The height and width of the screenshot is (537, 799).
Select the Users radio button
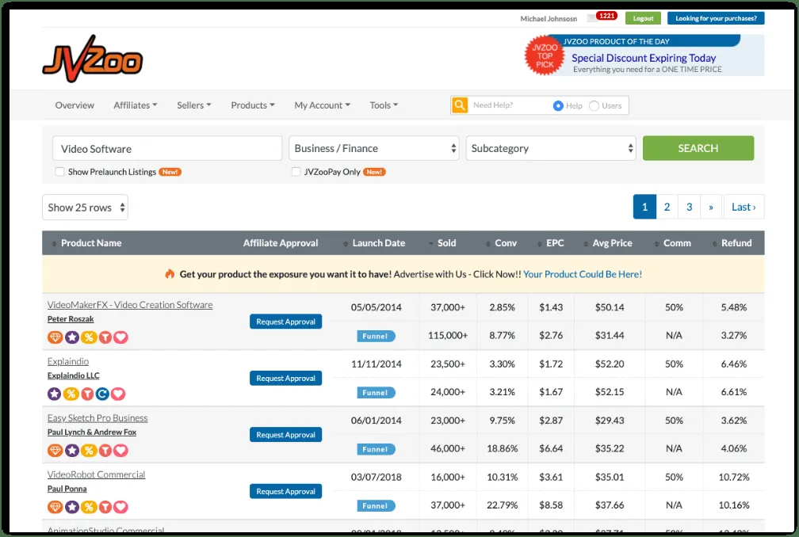coord(594,106)
